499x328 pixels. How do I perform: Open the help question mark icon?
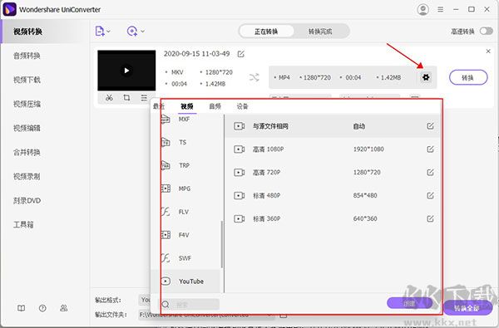42,308
